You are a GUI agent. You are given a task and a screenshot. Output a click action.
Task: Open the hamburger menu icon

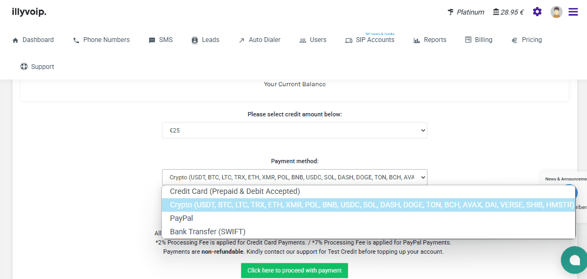573,12
